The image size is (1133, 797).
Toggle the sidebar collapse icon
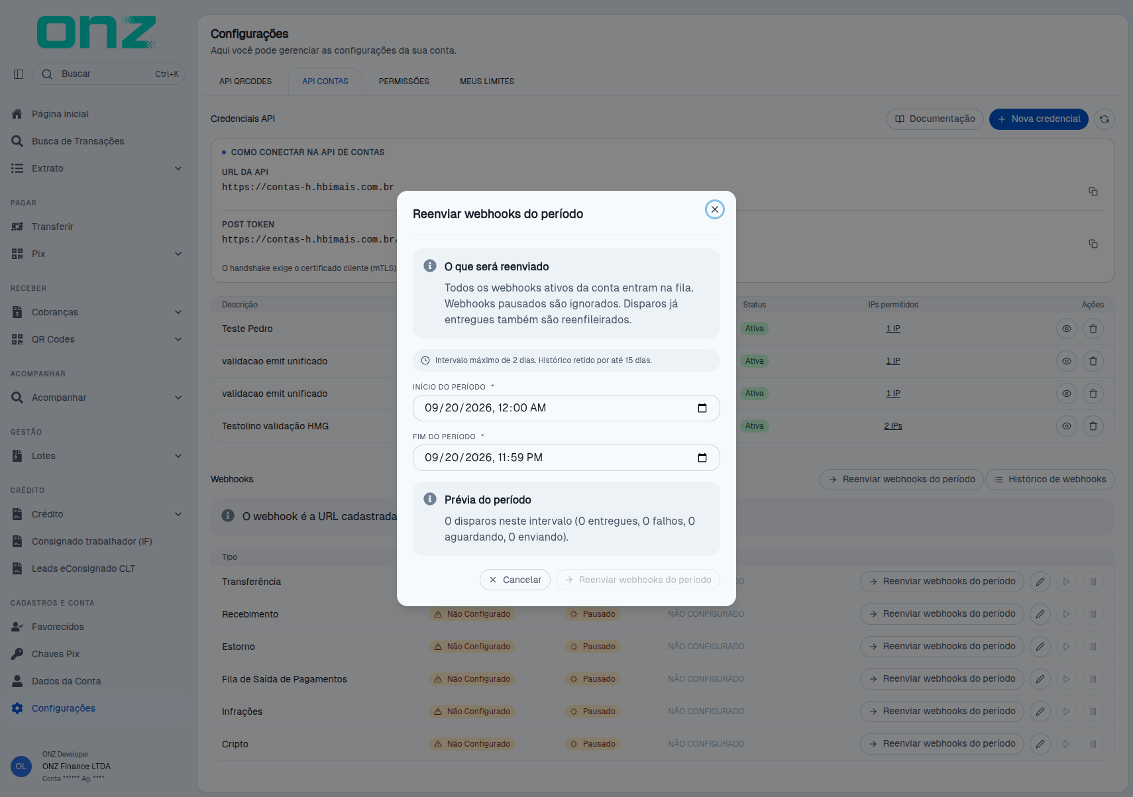click(19, 74)
